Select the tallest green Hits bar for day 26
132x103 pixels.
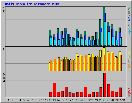[104, 10]
